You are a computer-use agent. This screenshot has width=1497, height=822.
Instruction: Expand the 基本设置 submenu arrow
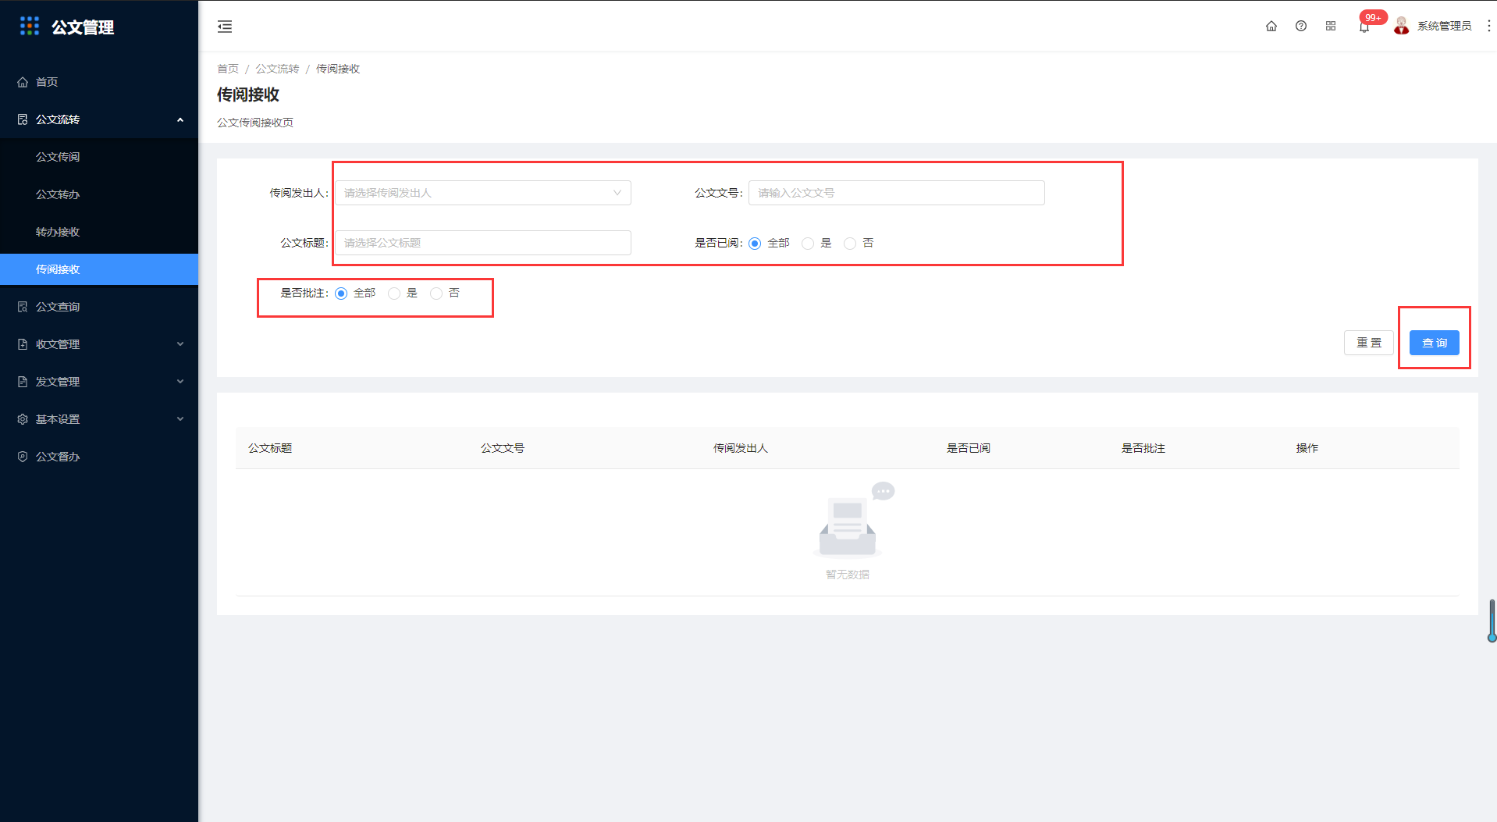pos(180,419)
